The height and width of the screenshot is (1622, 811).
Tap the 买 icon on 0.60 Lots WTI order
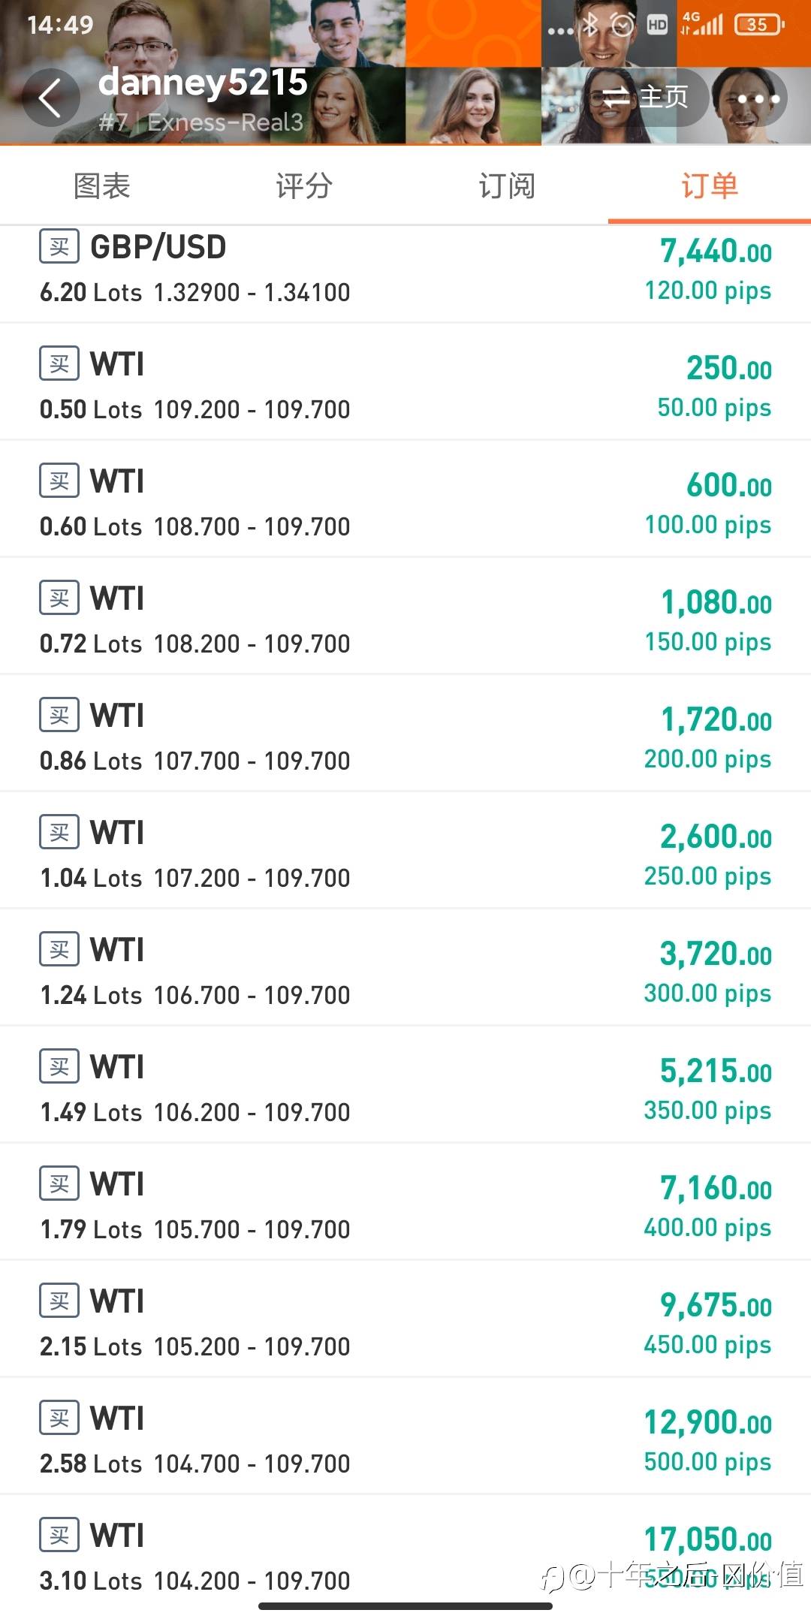[x=59, y=481]
